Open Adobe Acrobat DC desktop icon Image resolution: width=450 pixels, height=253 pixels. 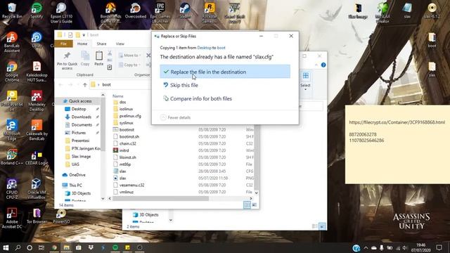pyautogui.click(x=12, y=219)
